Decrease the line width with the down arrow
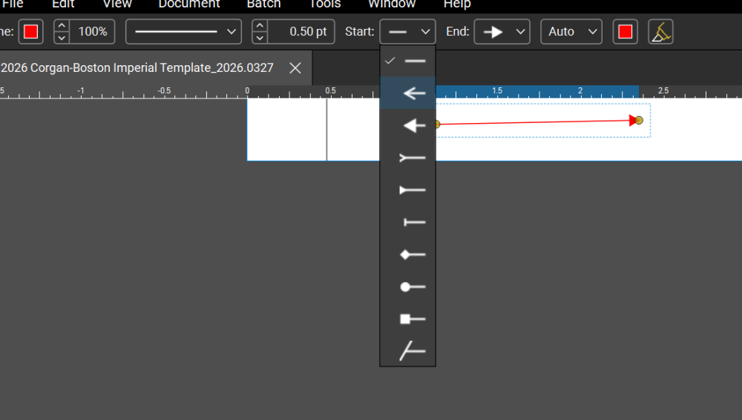The image size is (742, 420). 260,38
